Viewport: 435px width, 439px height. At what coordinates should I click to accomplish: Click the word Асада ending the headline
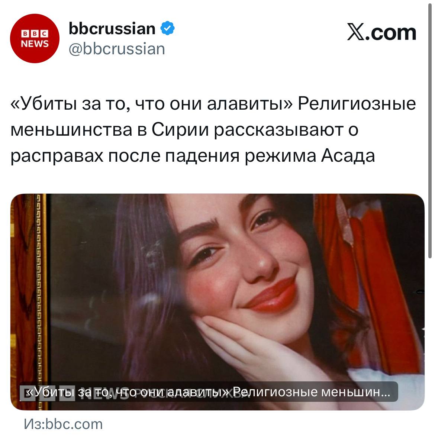pos(348,156)
